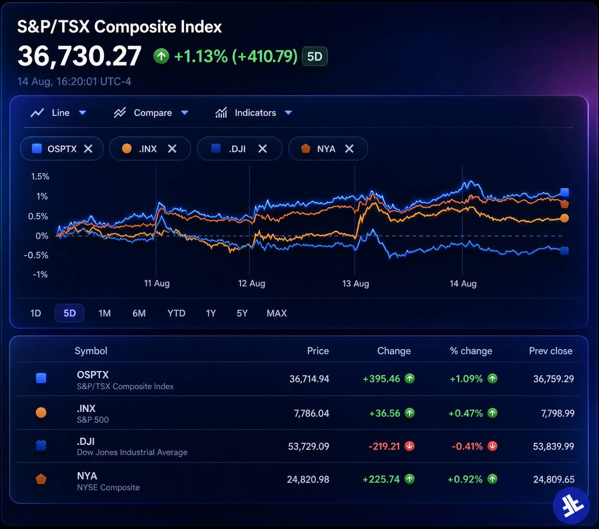This screenshot has width=599, height=529.
Task: Open the Compare dropdown arrow
Action: point(184,113)
